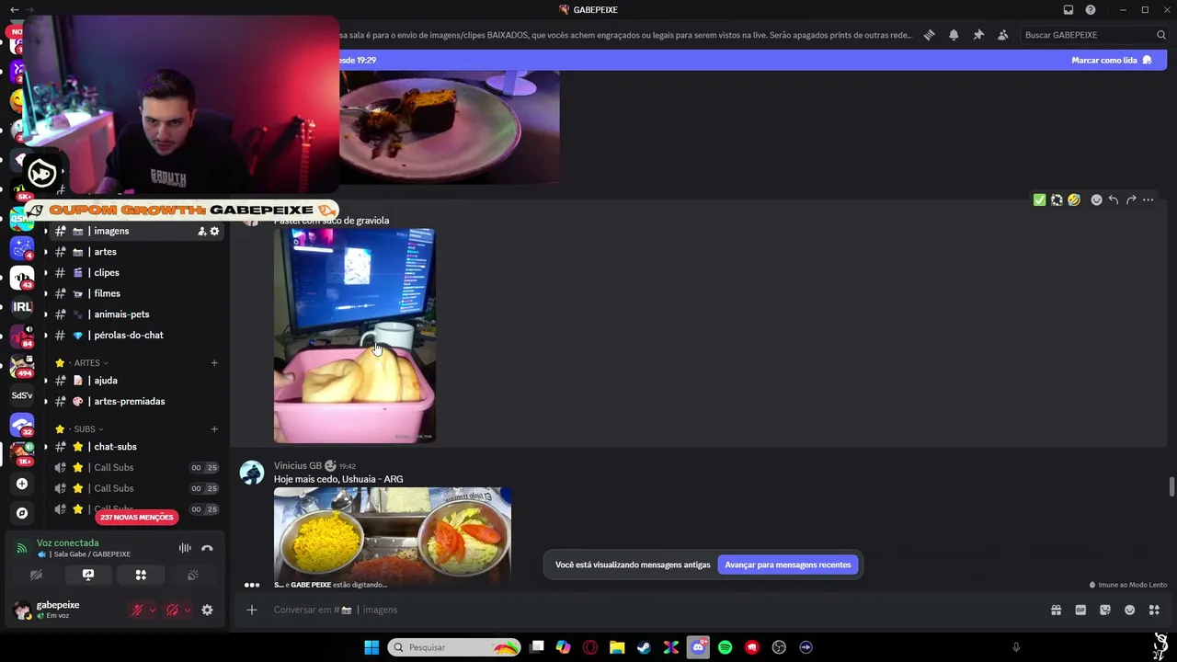This screenshot has height=662, width=1177.
Task: Open the Voz conectada connection details
Action: [67, 543]
